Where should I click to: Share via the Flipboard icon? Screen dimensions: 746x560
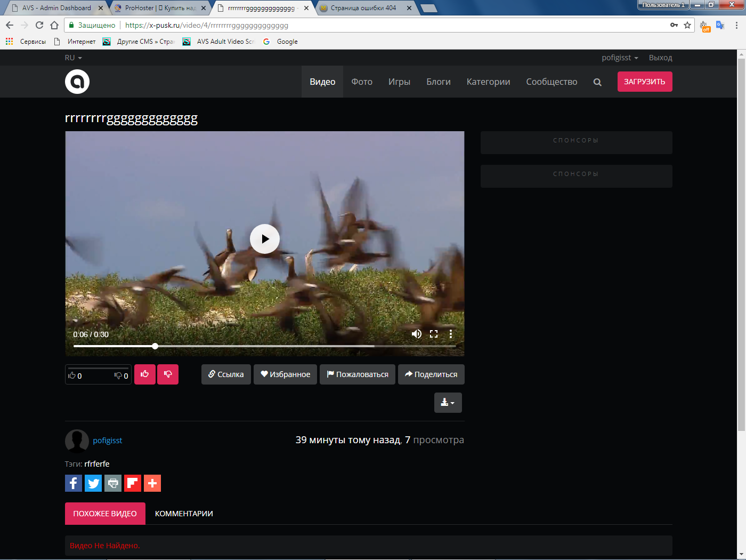point(133,483)
